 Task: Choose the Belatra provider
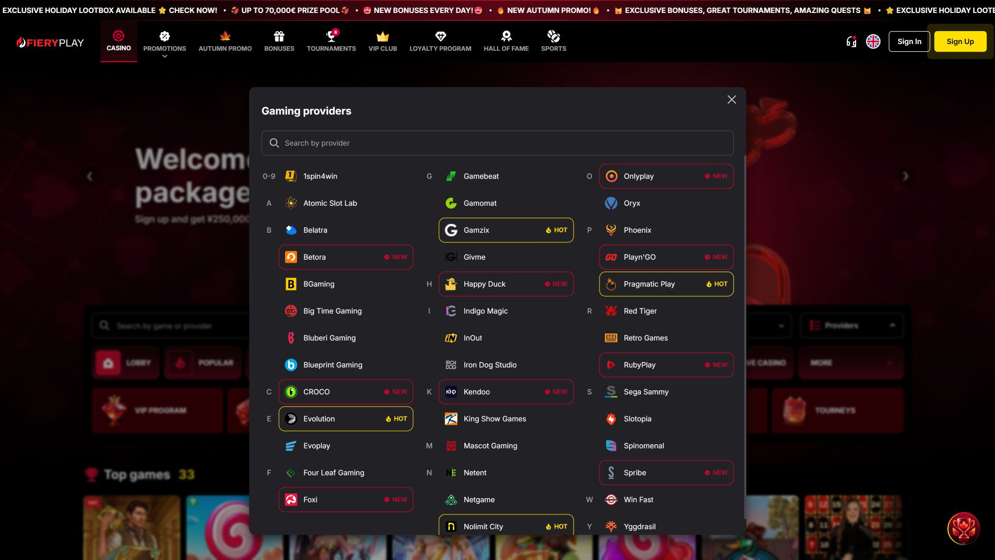[346, 230]
